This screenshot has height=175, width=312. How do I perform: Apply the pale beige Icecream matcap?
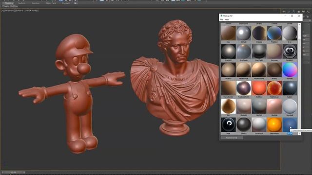pyautogui.click(x=274, y=52)
